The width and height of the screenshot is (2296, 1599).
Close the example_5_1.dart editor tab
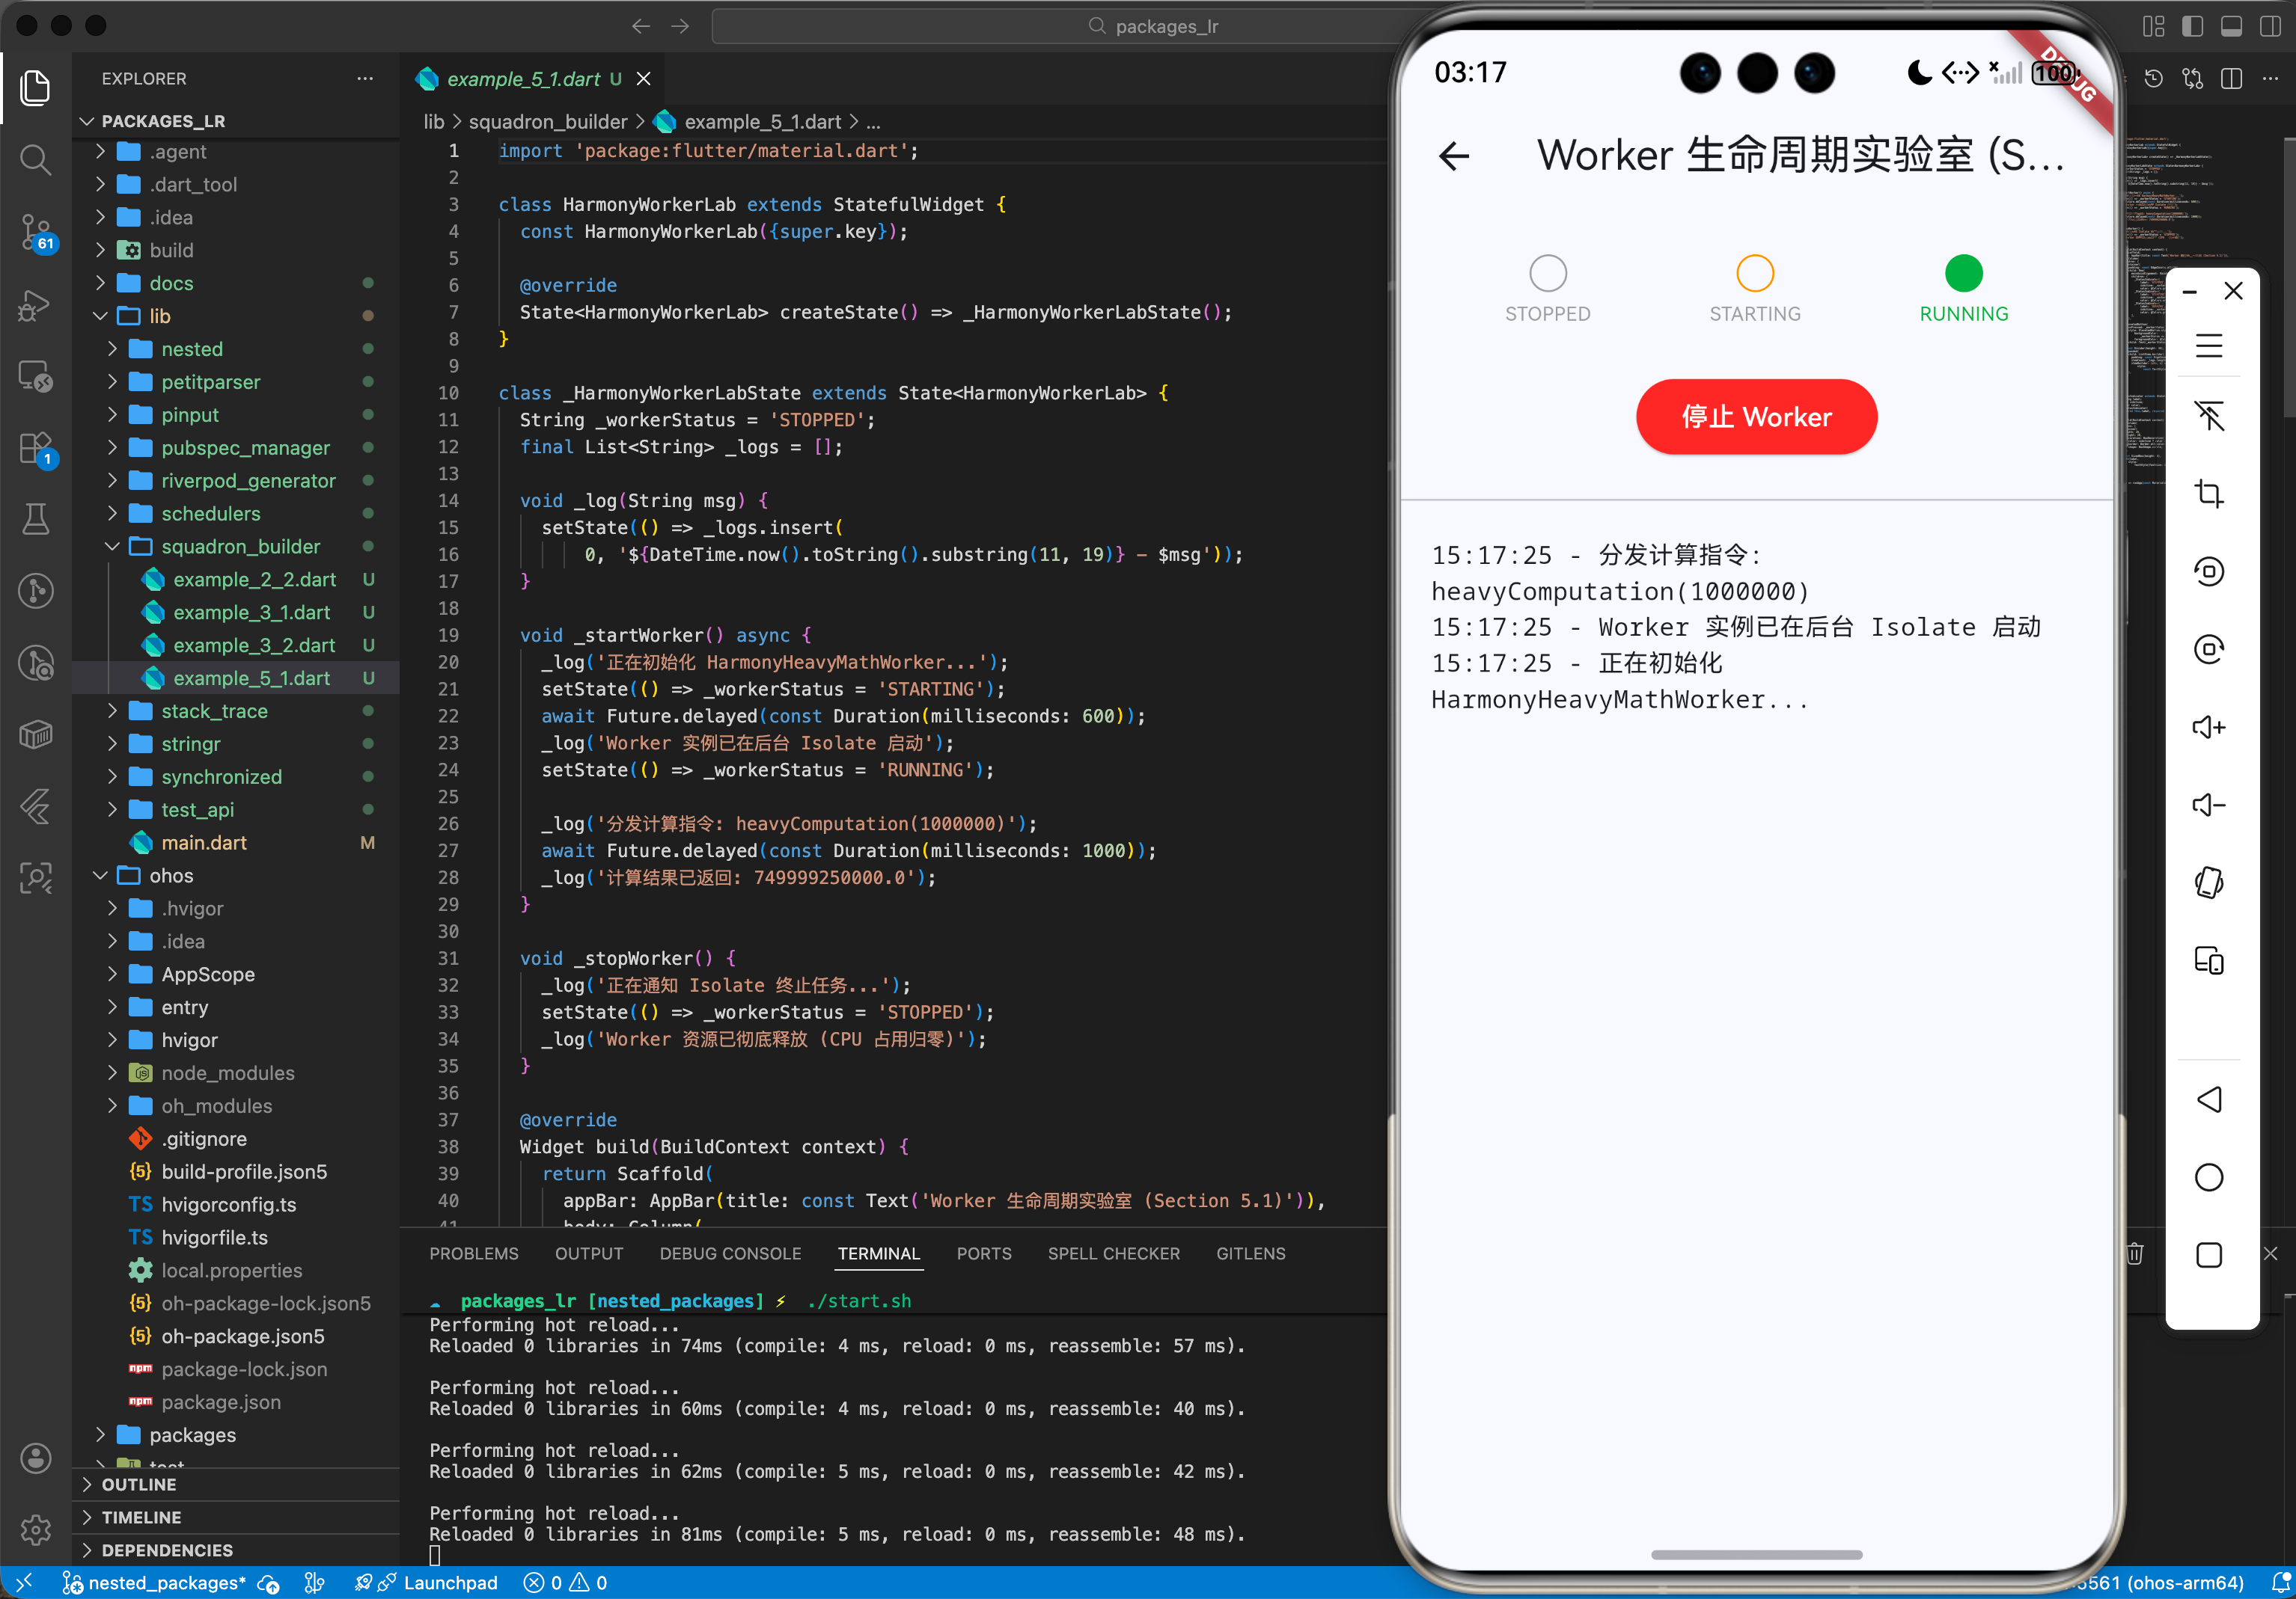pyautogui.click(x=644, y=78)
